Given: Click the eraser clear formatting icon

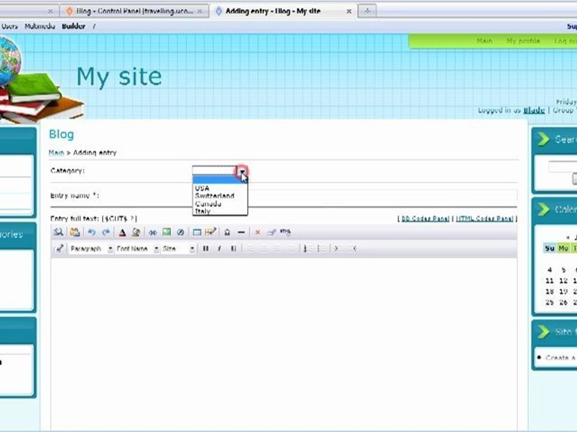Looking at the screenshot, I should 272,232.
